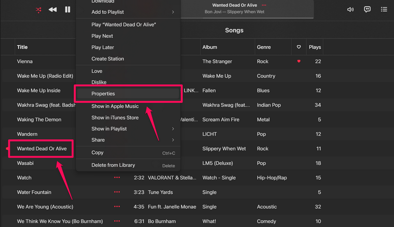
Task: Show lyrics with speech bubble icon
Action: 367,9
